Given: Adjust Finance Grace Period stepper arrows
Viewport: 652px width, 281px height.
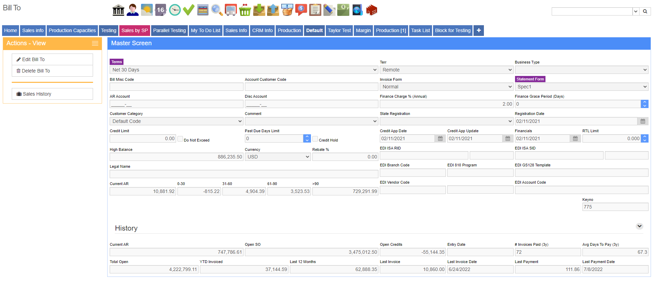Looking at the screenshot, I should [x=645, y=104].
